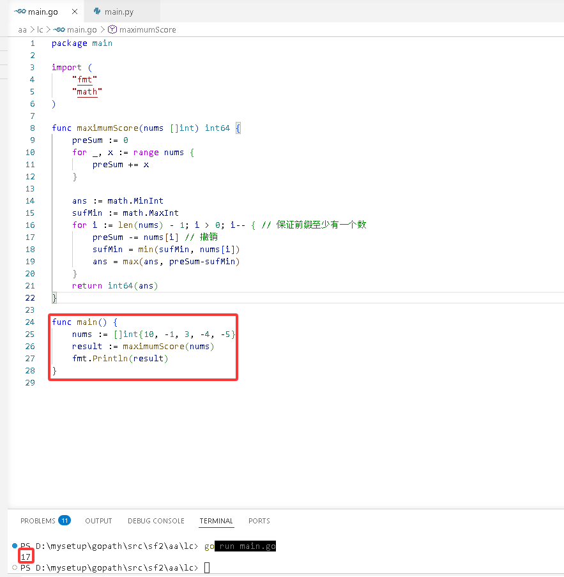The width and height of the screenshot is (564, 577).
Task: Click line number 8 in gutter
Action: click(x=33, y=128)
